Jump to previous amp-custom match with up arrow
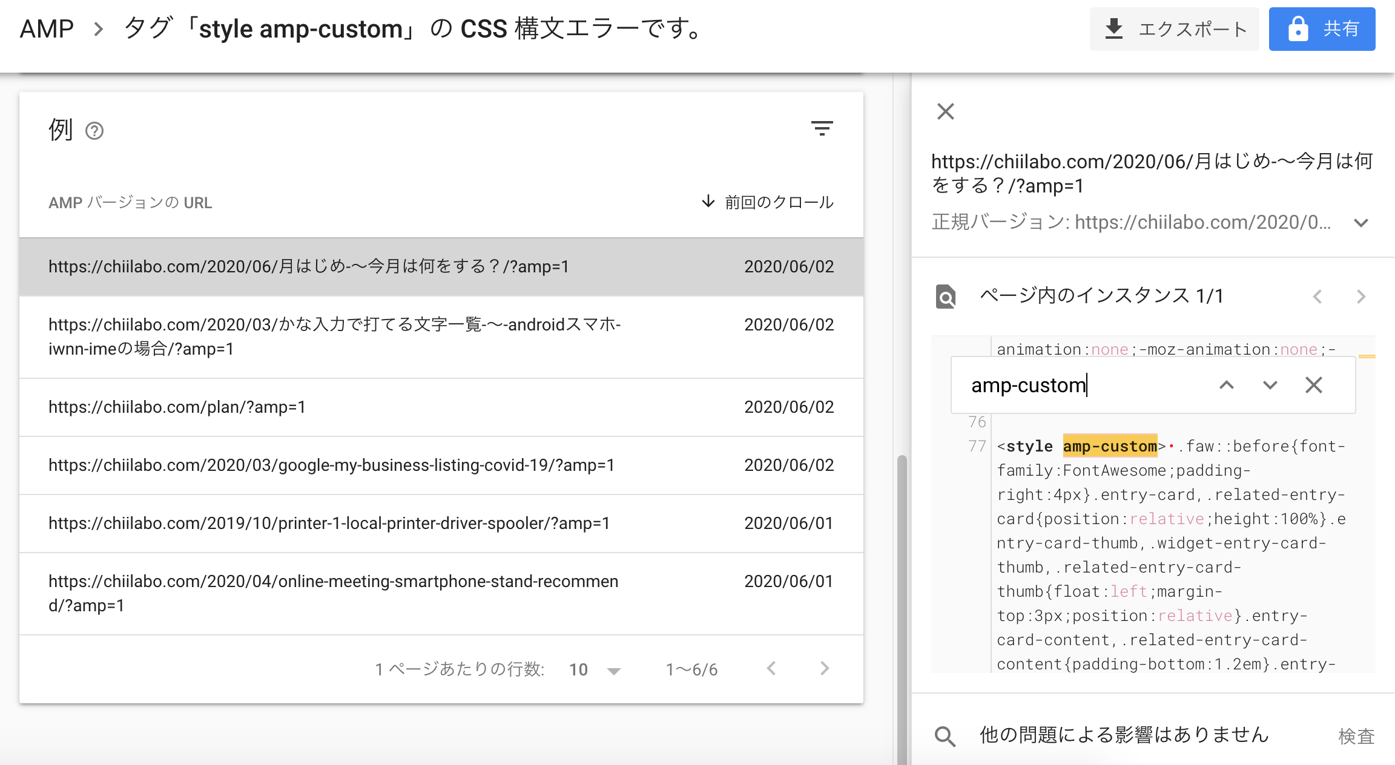 tap(1227, 385)
